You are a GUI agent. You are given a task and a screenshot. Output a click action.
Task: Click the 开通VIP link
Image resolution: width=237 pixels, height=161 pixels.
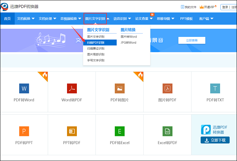[x=209, y=7]
